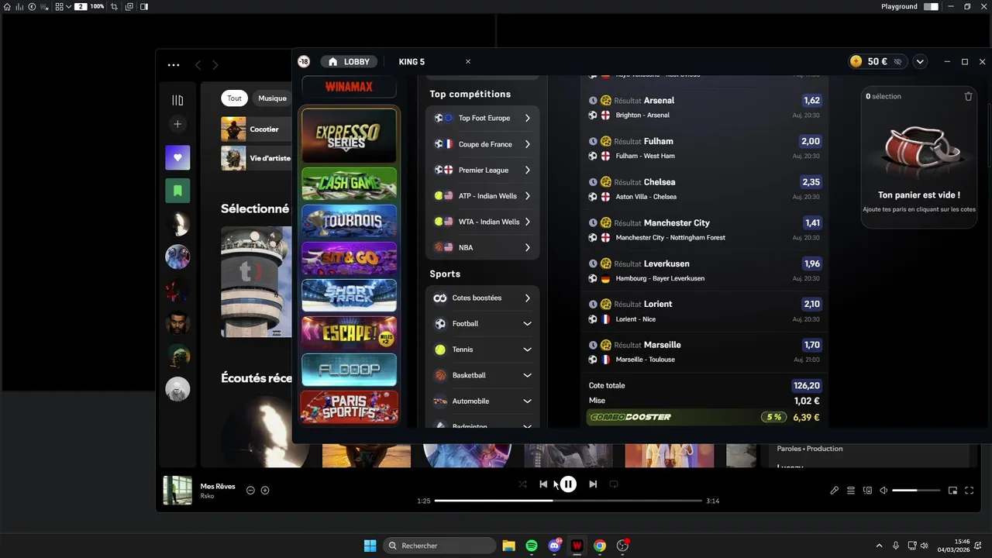Toggle the Playground switch
Image resolution: width=992 pixels, height=558 pixels.
[931, 6]
